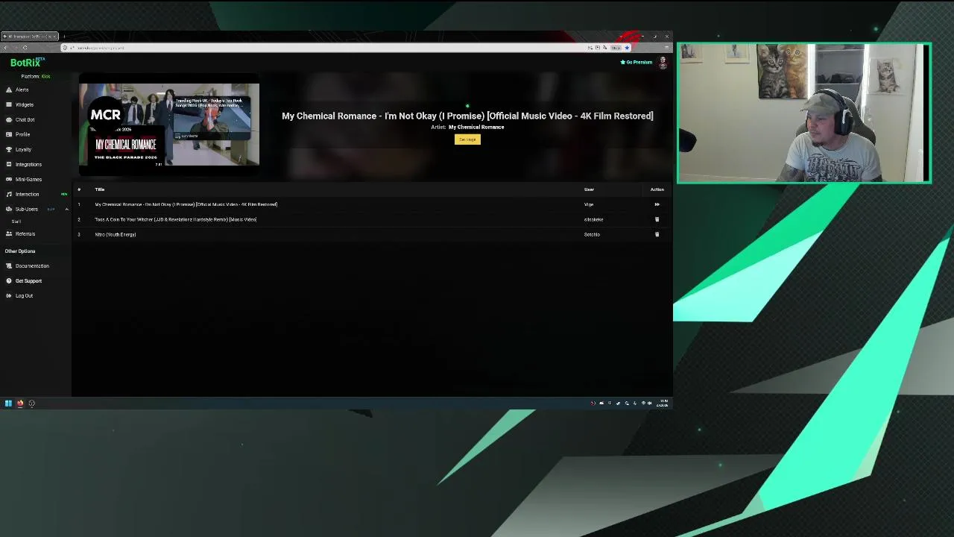Delete the Nitro (Youth Energy) song

pos(657,234)
